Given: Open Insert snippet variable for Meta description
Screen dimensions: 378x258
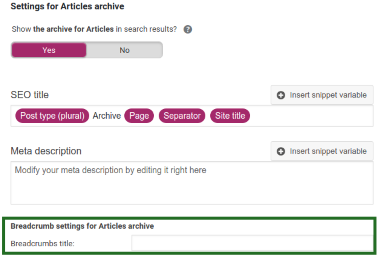Looking at the screenshot, I should point(321,151).
